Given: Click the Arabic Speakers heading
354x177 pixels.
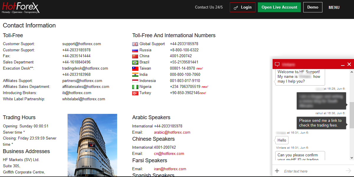Looking at the screenshot, I should tap(151, 117).
